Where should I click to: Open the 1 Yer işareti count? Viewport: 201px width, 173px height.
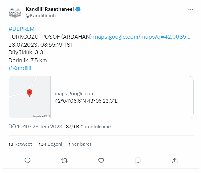pyautogui.click(x=81, y=144)
